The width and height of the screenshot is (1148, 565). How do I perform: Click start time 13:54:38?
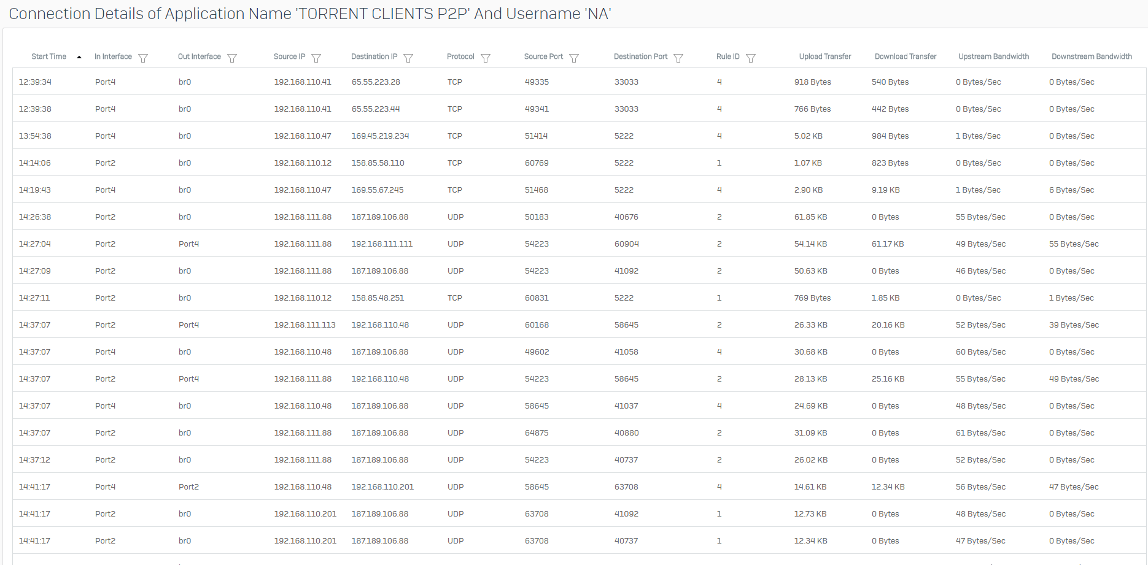coord(35,136)
